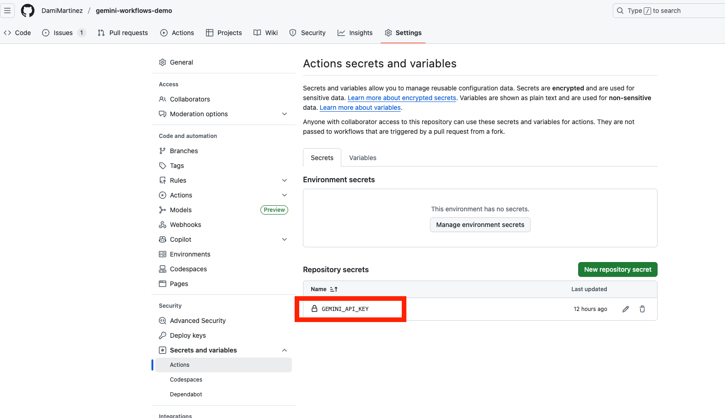Click the play icon beside sidebar Actions

tap(163, 195)
